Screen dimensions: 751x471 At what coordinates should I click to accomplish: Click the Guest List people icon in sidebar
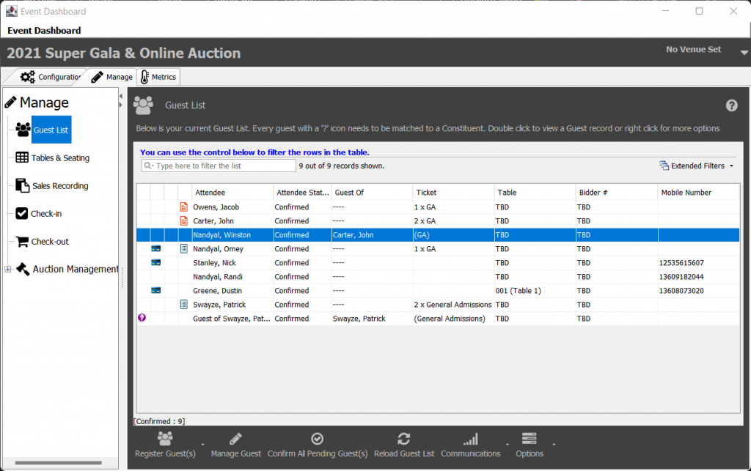pos(23,130)
